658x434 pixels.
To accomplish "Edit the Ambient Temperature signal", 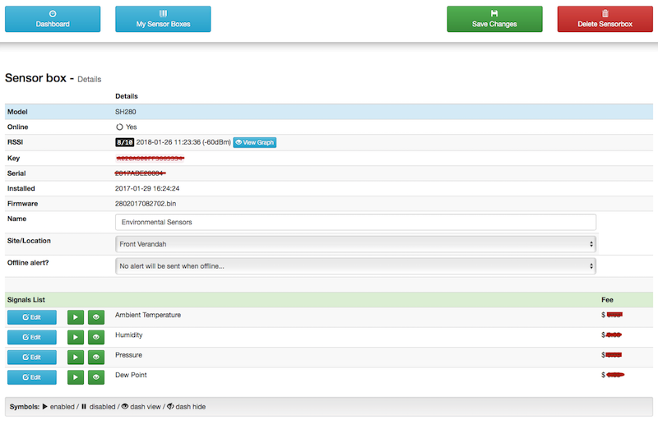I will 32,316.
